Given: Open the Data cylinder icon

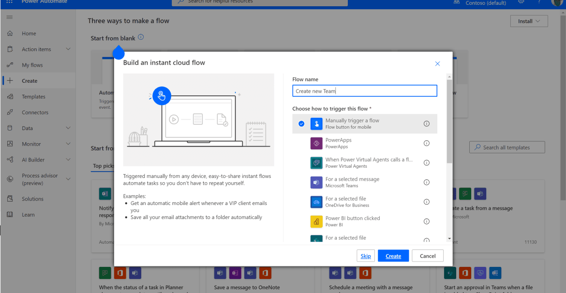Looking at the screenshot, I should (x=10, y=128).
